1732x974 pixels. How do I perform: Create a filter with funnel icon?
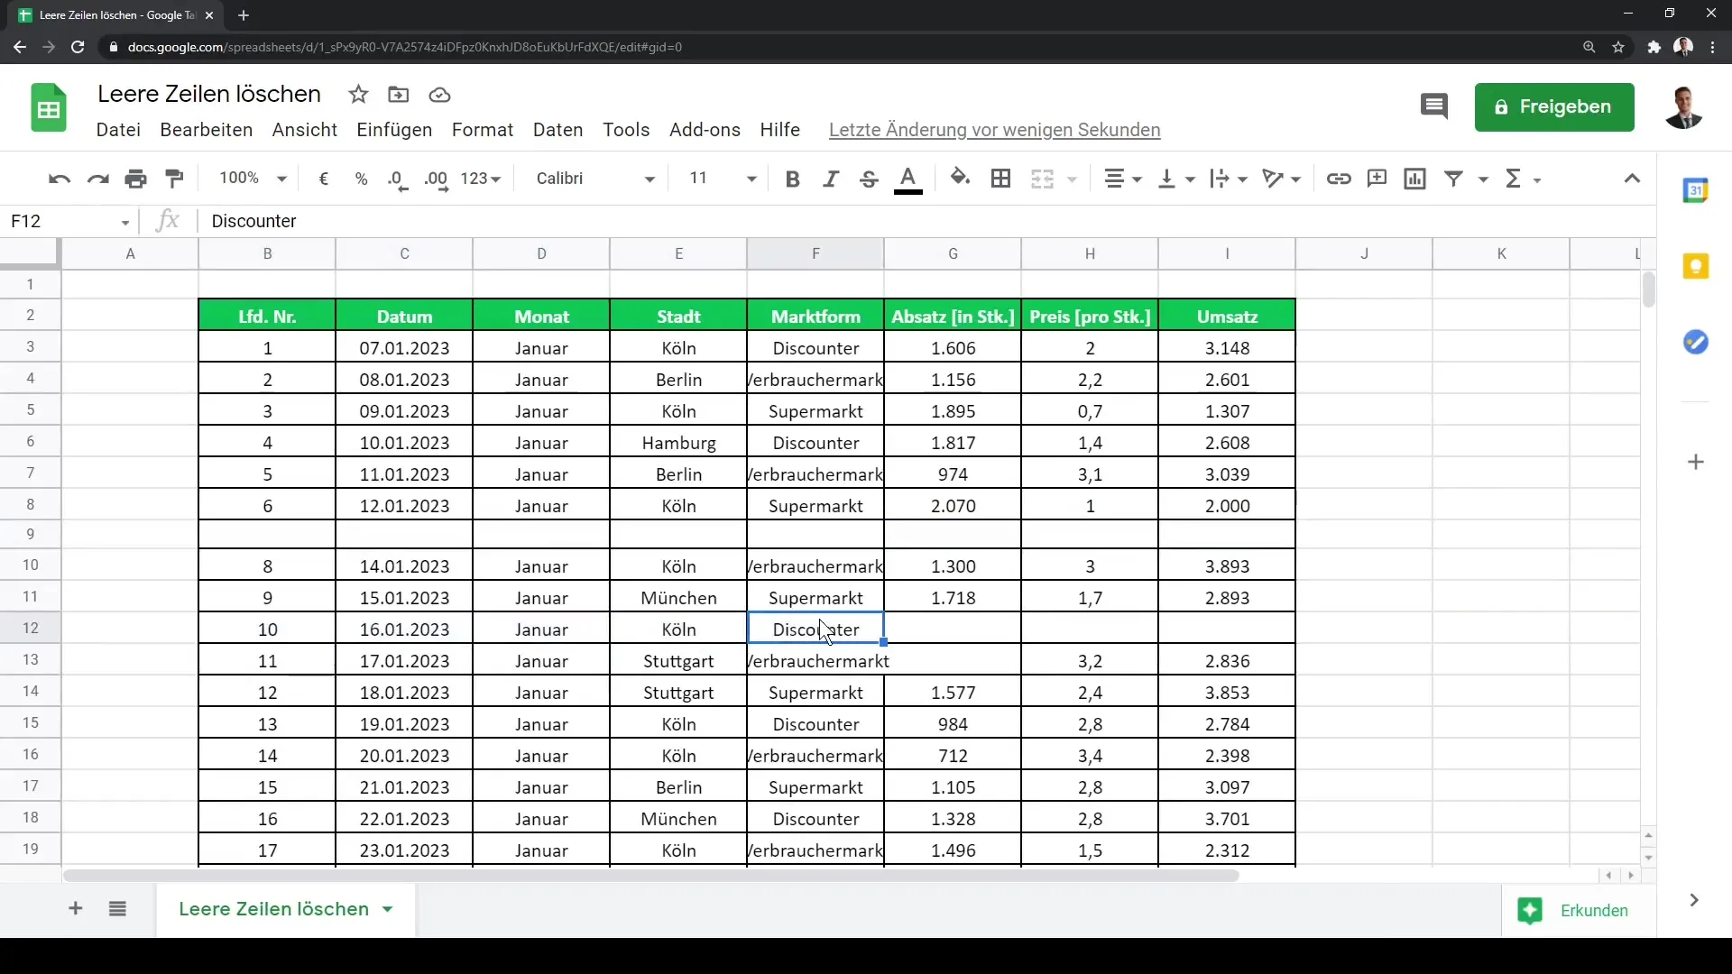point(1453,179)
